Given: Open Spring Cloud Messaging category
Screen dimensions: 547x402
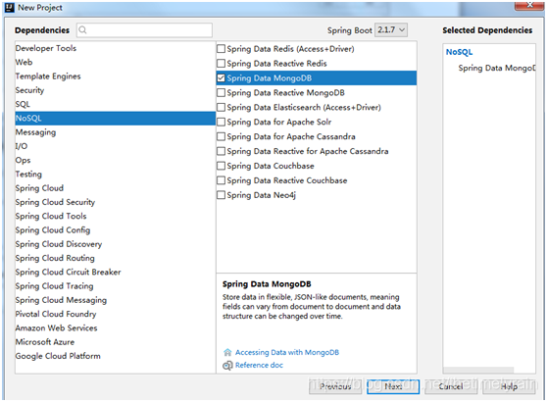Looking at the screenshot, I should pyautogui.click(x=115, y=300).
